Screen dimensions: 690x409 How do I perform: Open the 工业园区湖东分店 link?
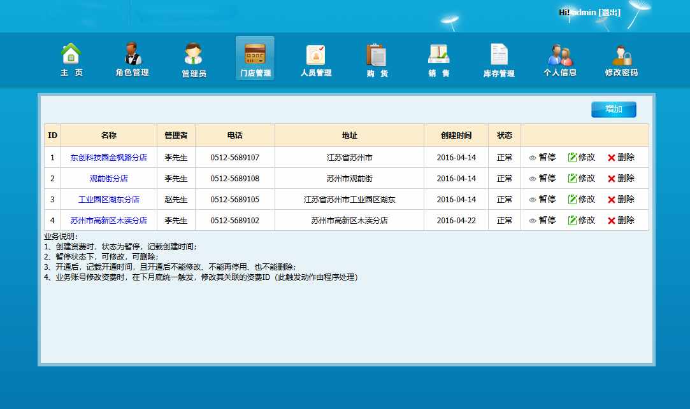(109, 199)
